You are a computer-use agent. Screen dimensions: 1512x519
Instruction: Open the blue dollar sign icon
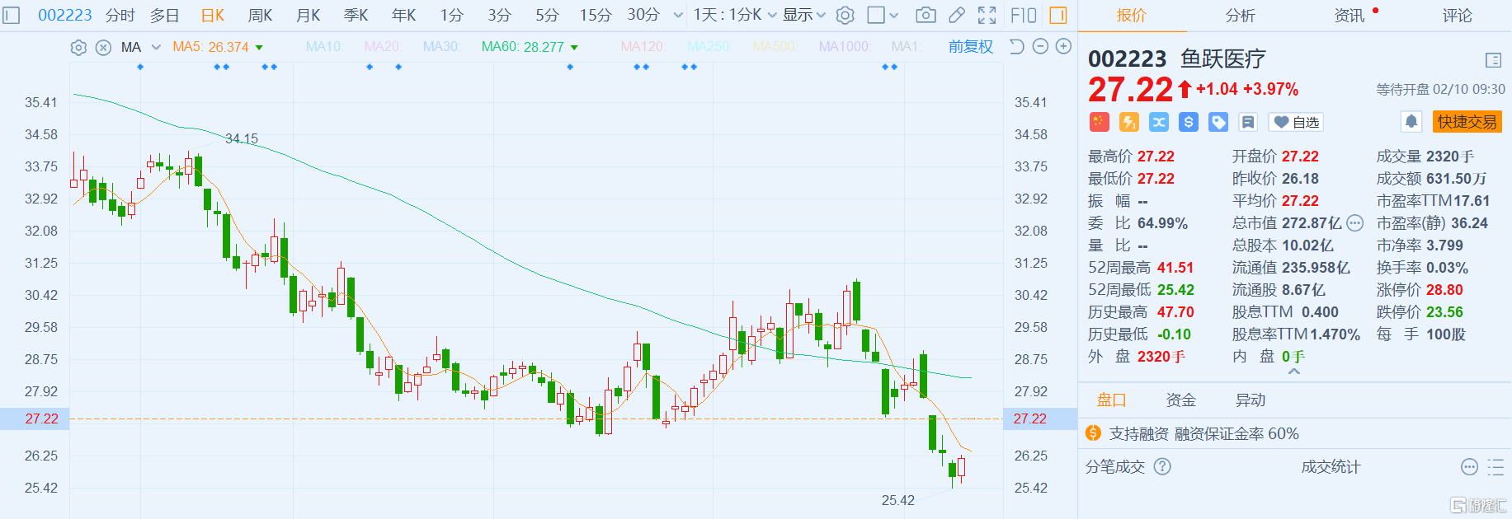(x=1189, y=122)
